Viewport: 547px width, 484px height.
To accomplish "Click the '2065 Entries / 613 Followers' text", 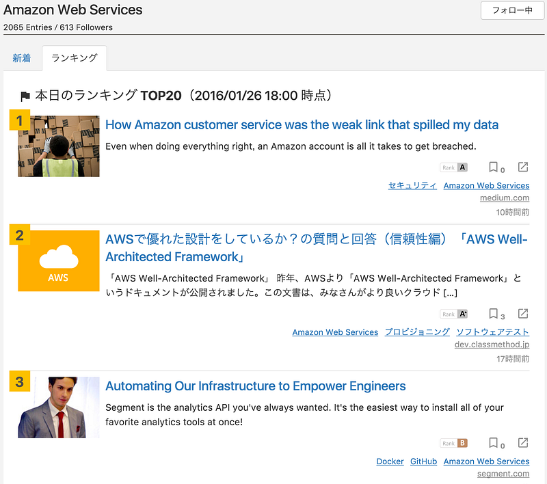I will point(58,27).
